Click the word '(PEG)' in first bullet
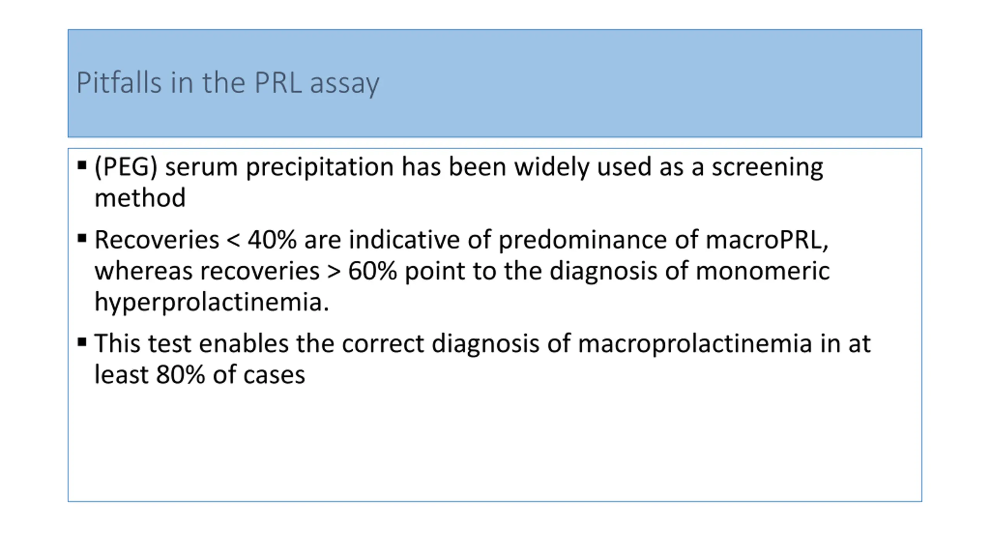This screenshot has height=557, width=990. 126,167
